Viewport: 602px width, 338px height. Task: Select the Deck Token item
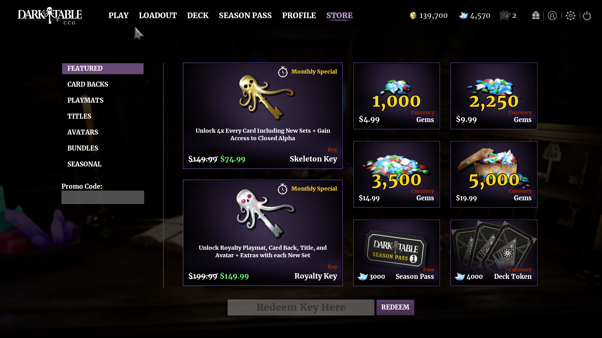coord(494,253)
